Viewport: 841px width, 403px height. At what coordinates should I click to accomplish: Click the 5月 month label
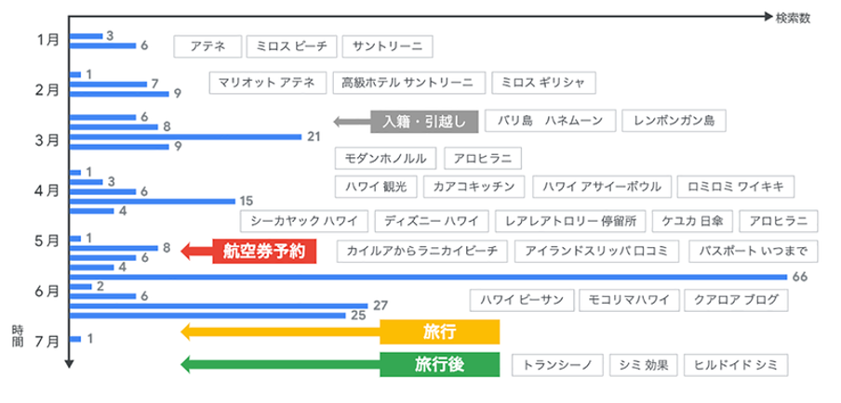coord(46,240)
